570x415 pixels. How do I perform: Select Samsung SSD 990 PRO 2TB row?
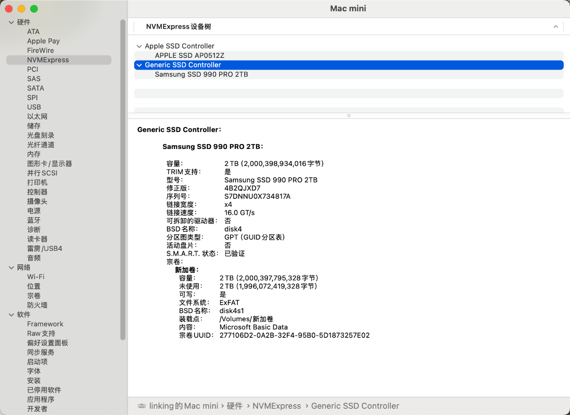point(201,74)
